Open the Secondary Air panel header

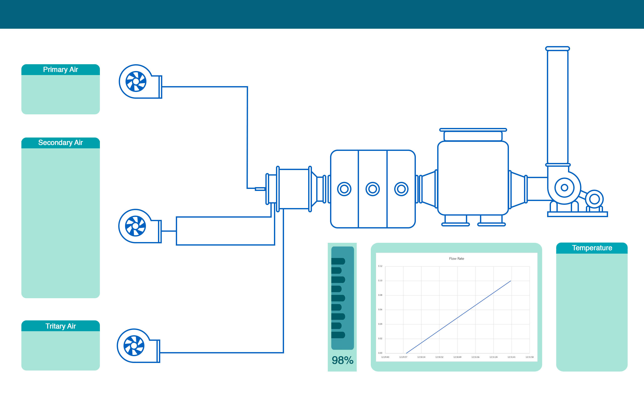(60, 143)
